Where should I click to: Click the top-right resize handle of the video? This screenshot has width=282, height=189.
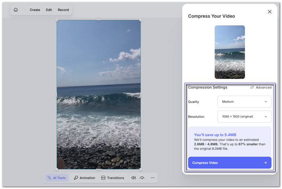pos(141,20)
